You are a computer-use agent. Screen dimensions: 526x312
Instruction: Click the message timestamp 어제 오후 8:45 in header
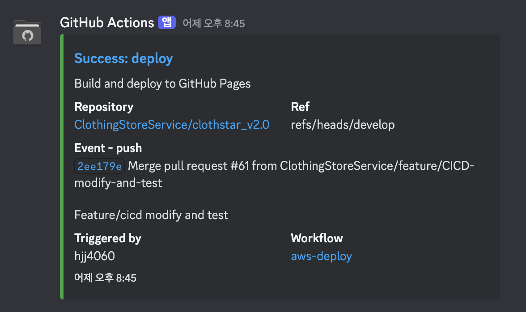coord(214,23)
